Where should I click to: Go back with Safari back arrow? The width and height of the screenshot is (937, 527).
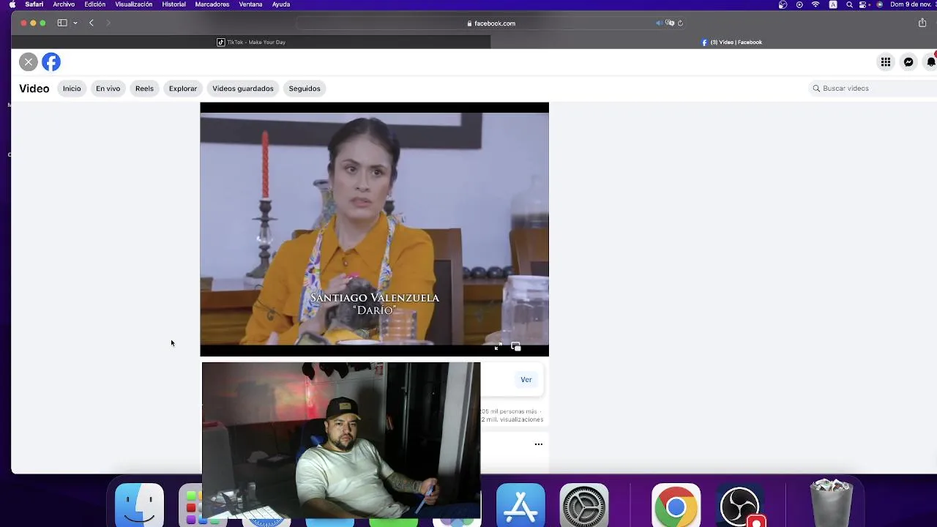(92, 23)
